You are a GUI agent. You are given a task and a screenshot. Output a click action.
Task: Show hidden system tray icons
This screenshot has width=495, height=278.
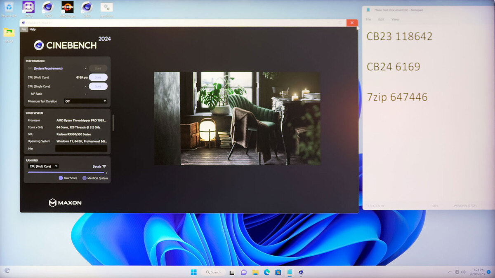click(x=450, y=272)
